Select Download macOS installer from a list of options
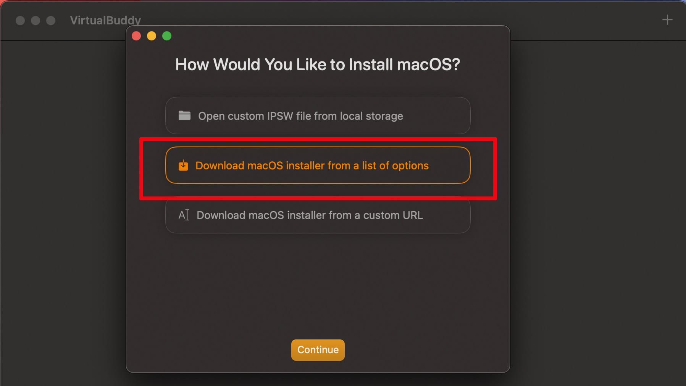The width and height of the screenshot is (686, 386). 317,165
